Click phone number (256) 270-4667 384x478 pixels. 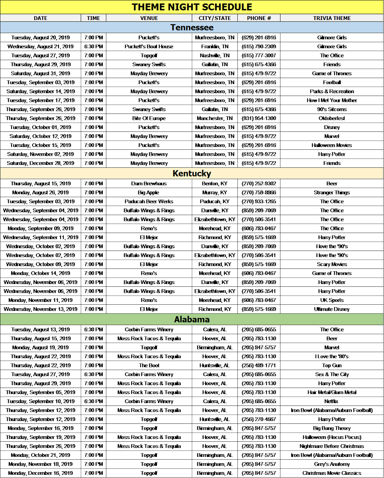[259, 419]
